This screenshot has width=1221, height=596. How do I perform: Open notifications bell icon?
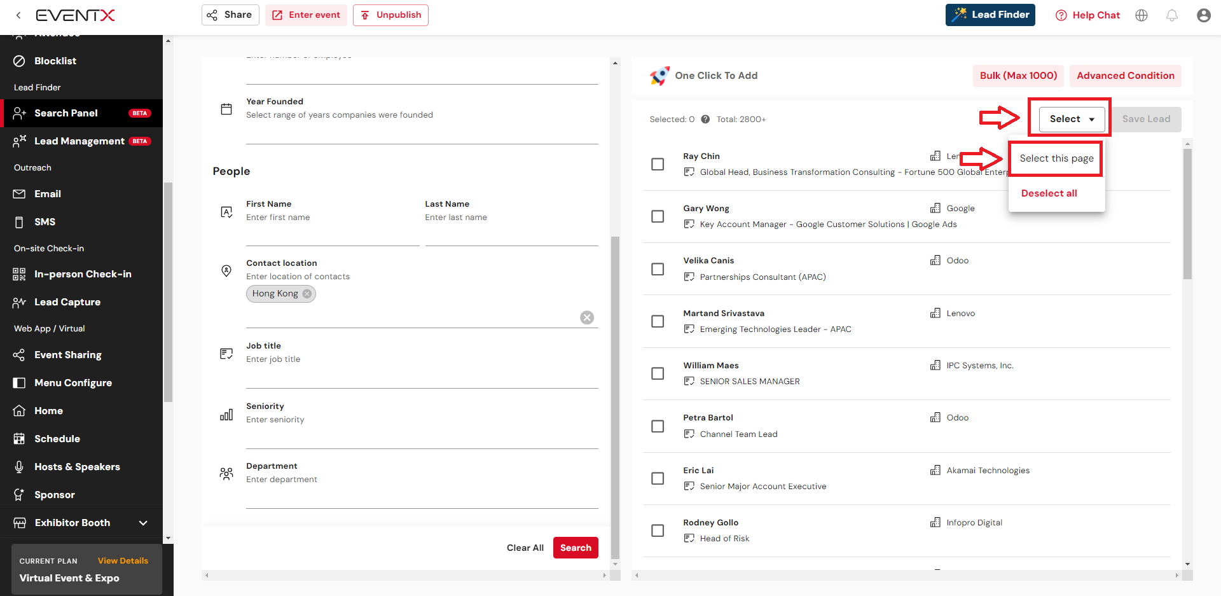tap(1171, 15)
